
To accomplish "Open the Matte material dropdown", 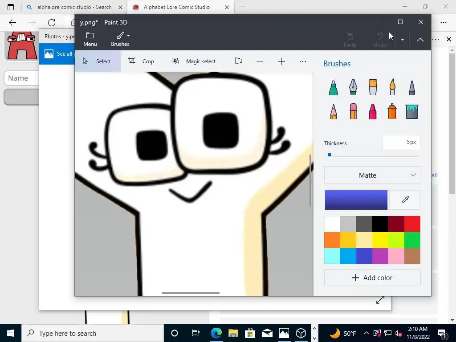I will click(x=372, y=175).
